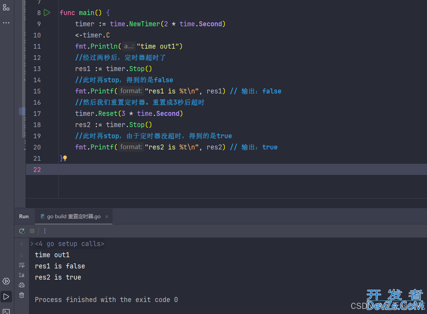Toggle soft-wrap in console output
427x314 pixels.
coord(22,265)
